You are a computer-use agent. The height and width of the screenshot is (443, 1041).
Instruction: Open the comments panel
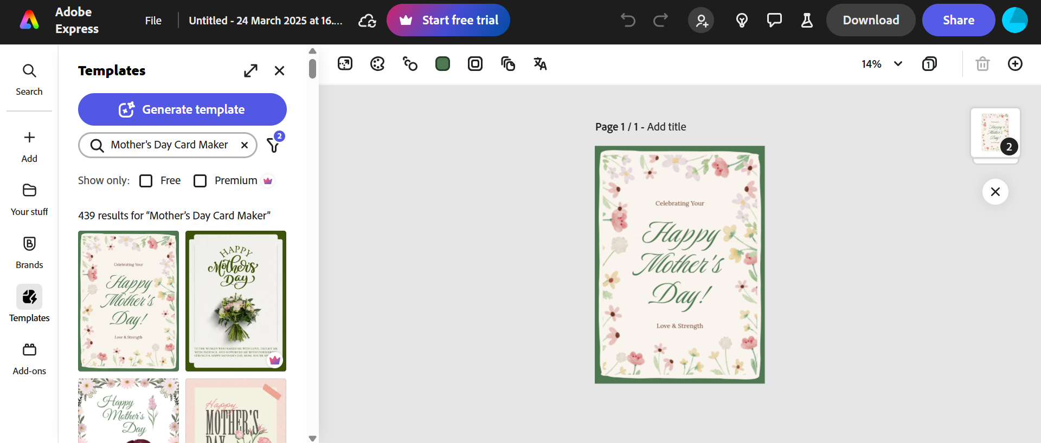774,21
